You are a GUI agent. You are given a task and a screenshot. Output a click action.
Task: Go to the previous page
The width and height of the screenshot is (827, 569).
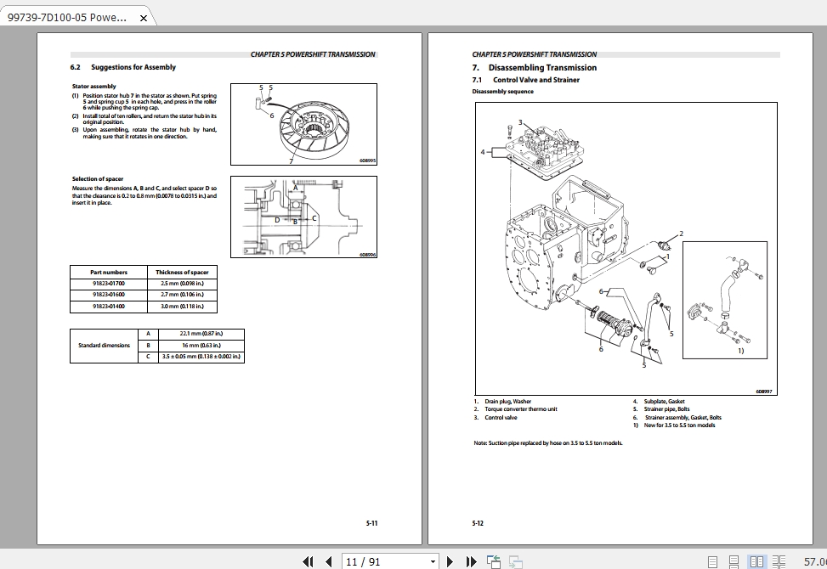(329, 561)
